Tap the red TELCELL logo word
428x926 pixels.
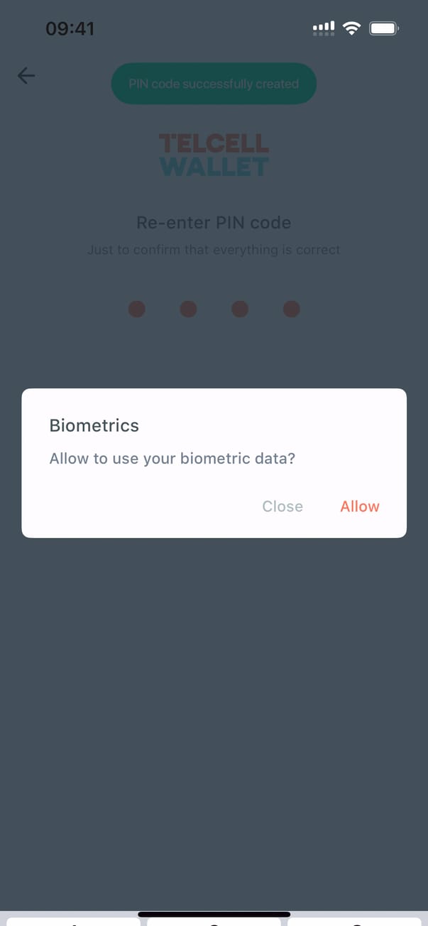point(214,144)
